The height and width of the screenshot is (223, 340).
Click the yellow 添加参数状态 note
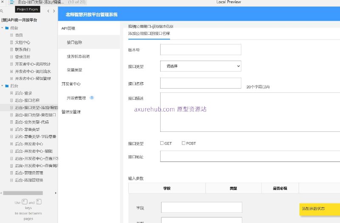point(320,209)
